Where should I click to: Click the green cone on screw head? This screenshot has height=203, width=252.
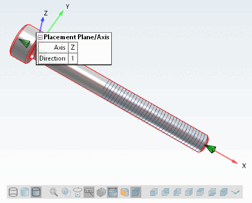click(25, 43)
